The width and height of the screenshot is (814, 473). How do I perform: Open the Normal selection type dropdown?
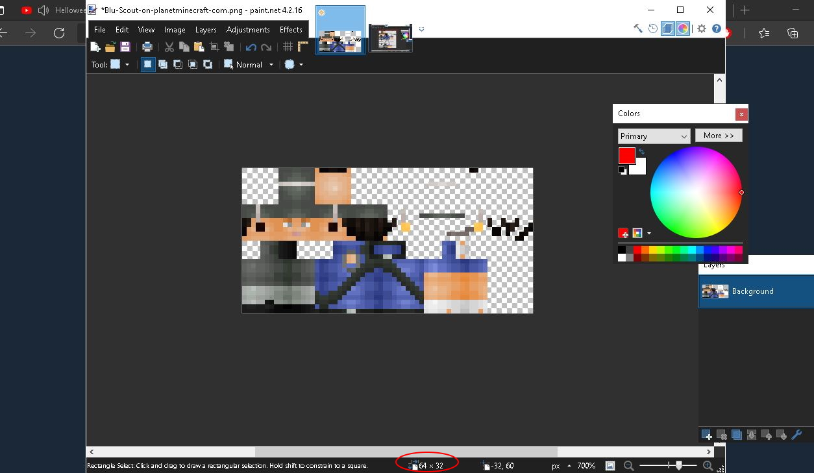249,64
